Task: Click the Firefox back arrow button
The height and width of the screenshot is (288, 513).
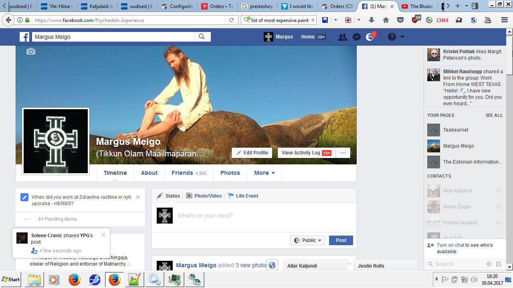Action: 8,20
